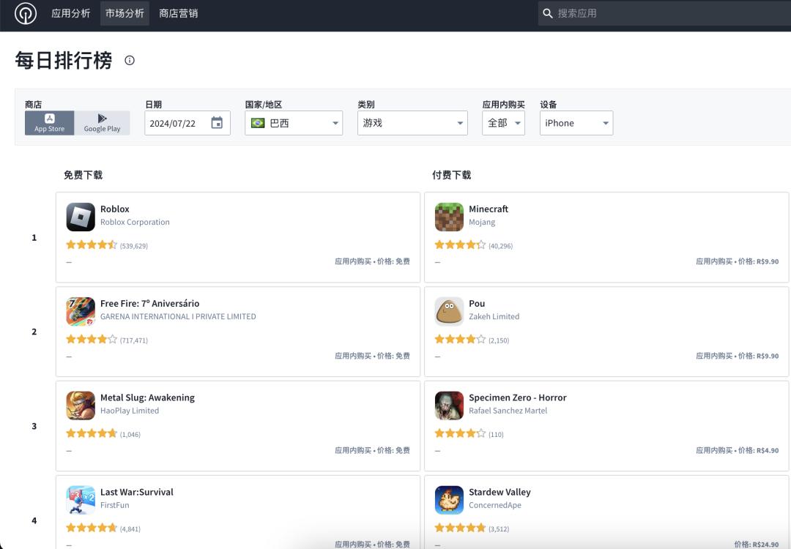Open the 设备 dropdown showing iPhone
Screen dimensions: 791x549
pos(576,123)
